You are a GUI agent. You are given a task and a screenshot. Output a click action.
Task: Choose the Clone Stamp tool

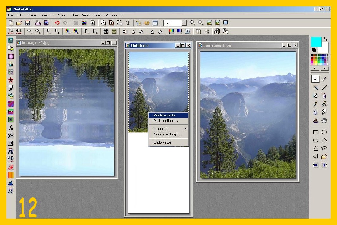tap(315, 120)
